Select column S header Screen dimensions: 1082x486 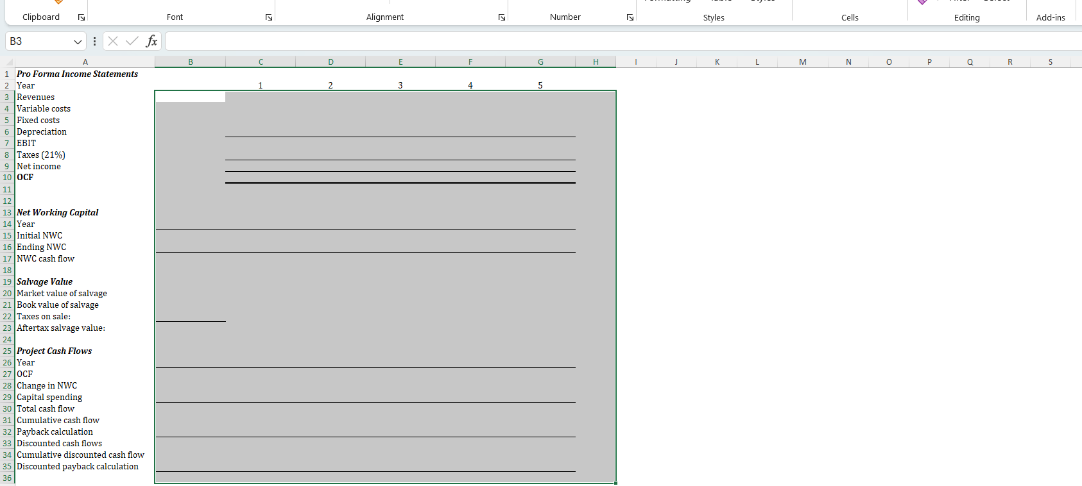pyautogui.click(x=1051, y=62)
